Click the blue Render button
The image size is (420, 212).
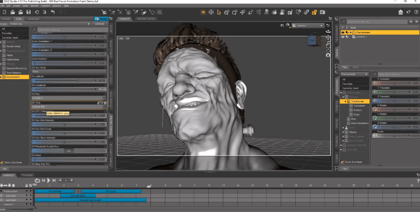point(101,19)
